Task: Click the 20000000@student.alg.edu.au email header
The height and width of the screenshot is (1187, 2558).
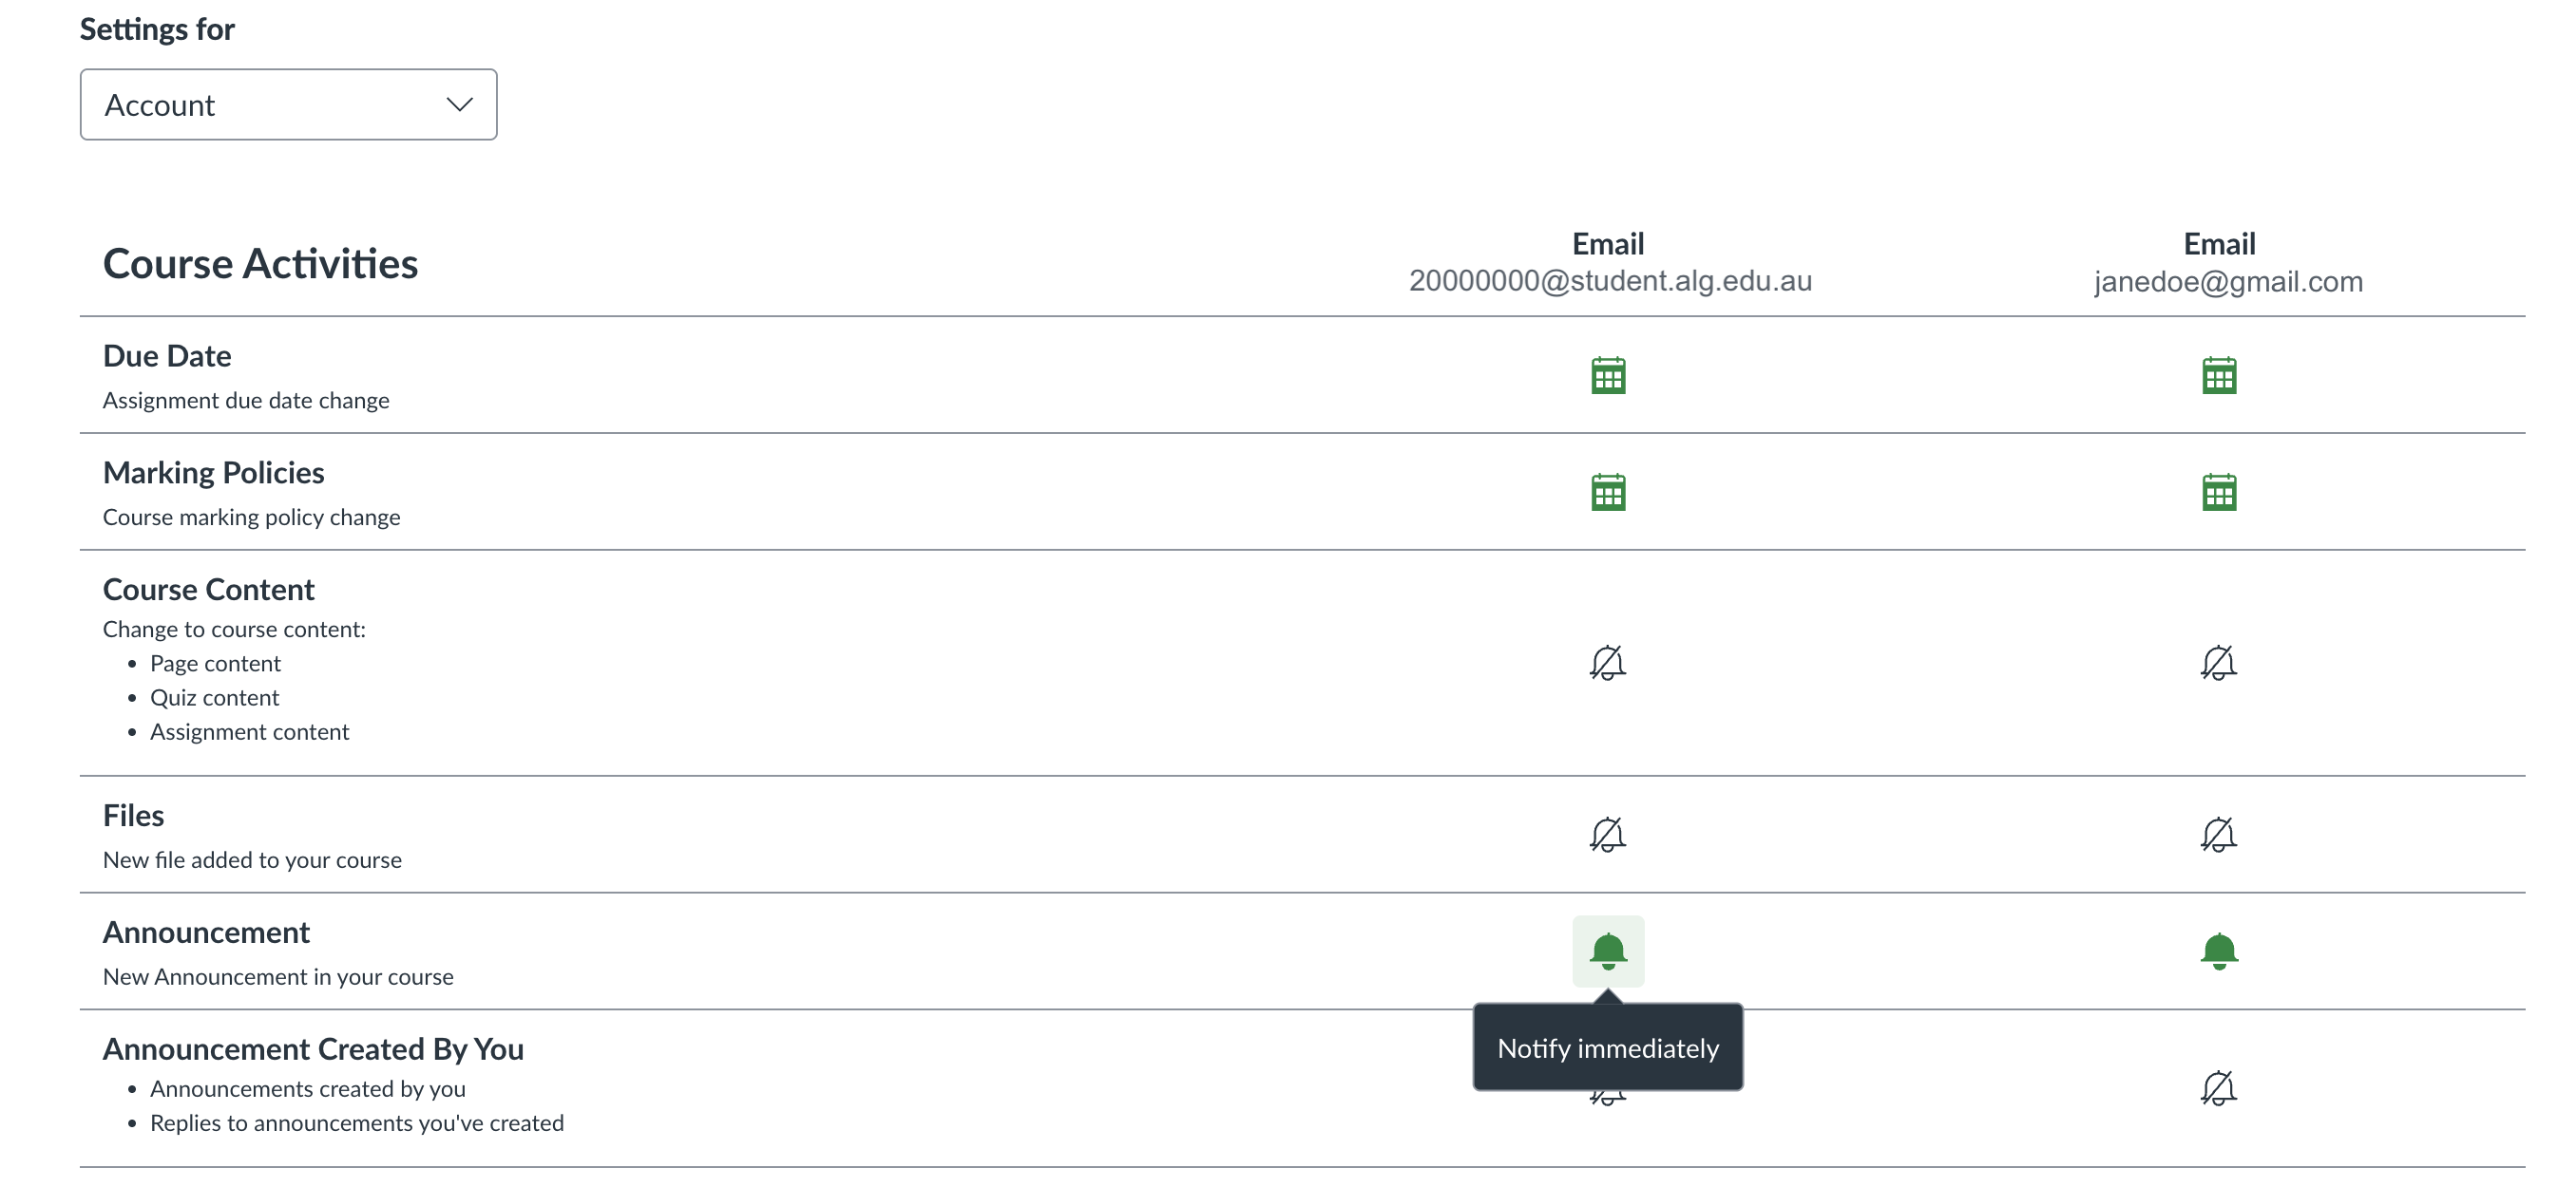Action: point(1610,281)
